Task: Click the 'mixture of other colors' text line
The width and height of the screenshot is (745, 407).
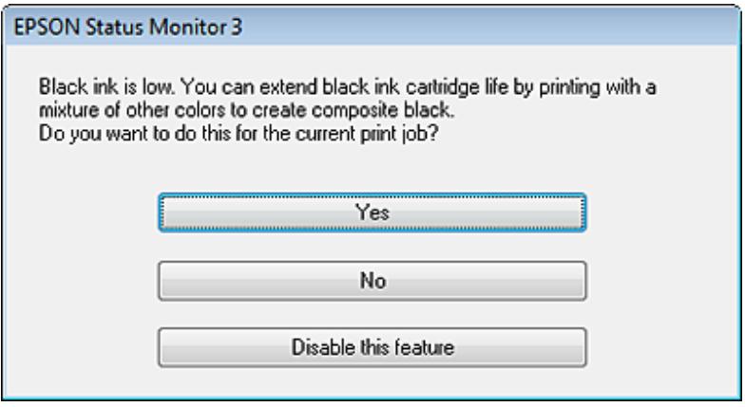Action: point(247,110)
